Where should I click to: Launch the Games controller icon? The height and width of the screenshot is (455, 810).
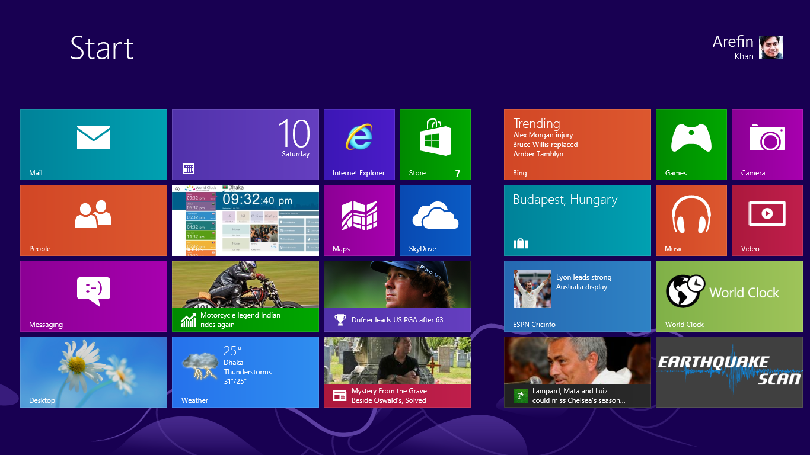pos(691,137)
